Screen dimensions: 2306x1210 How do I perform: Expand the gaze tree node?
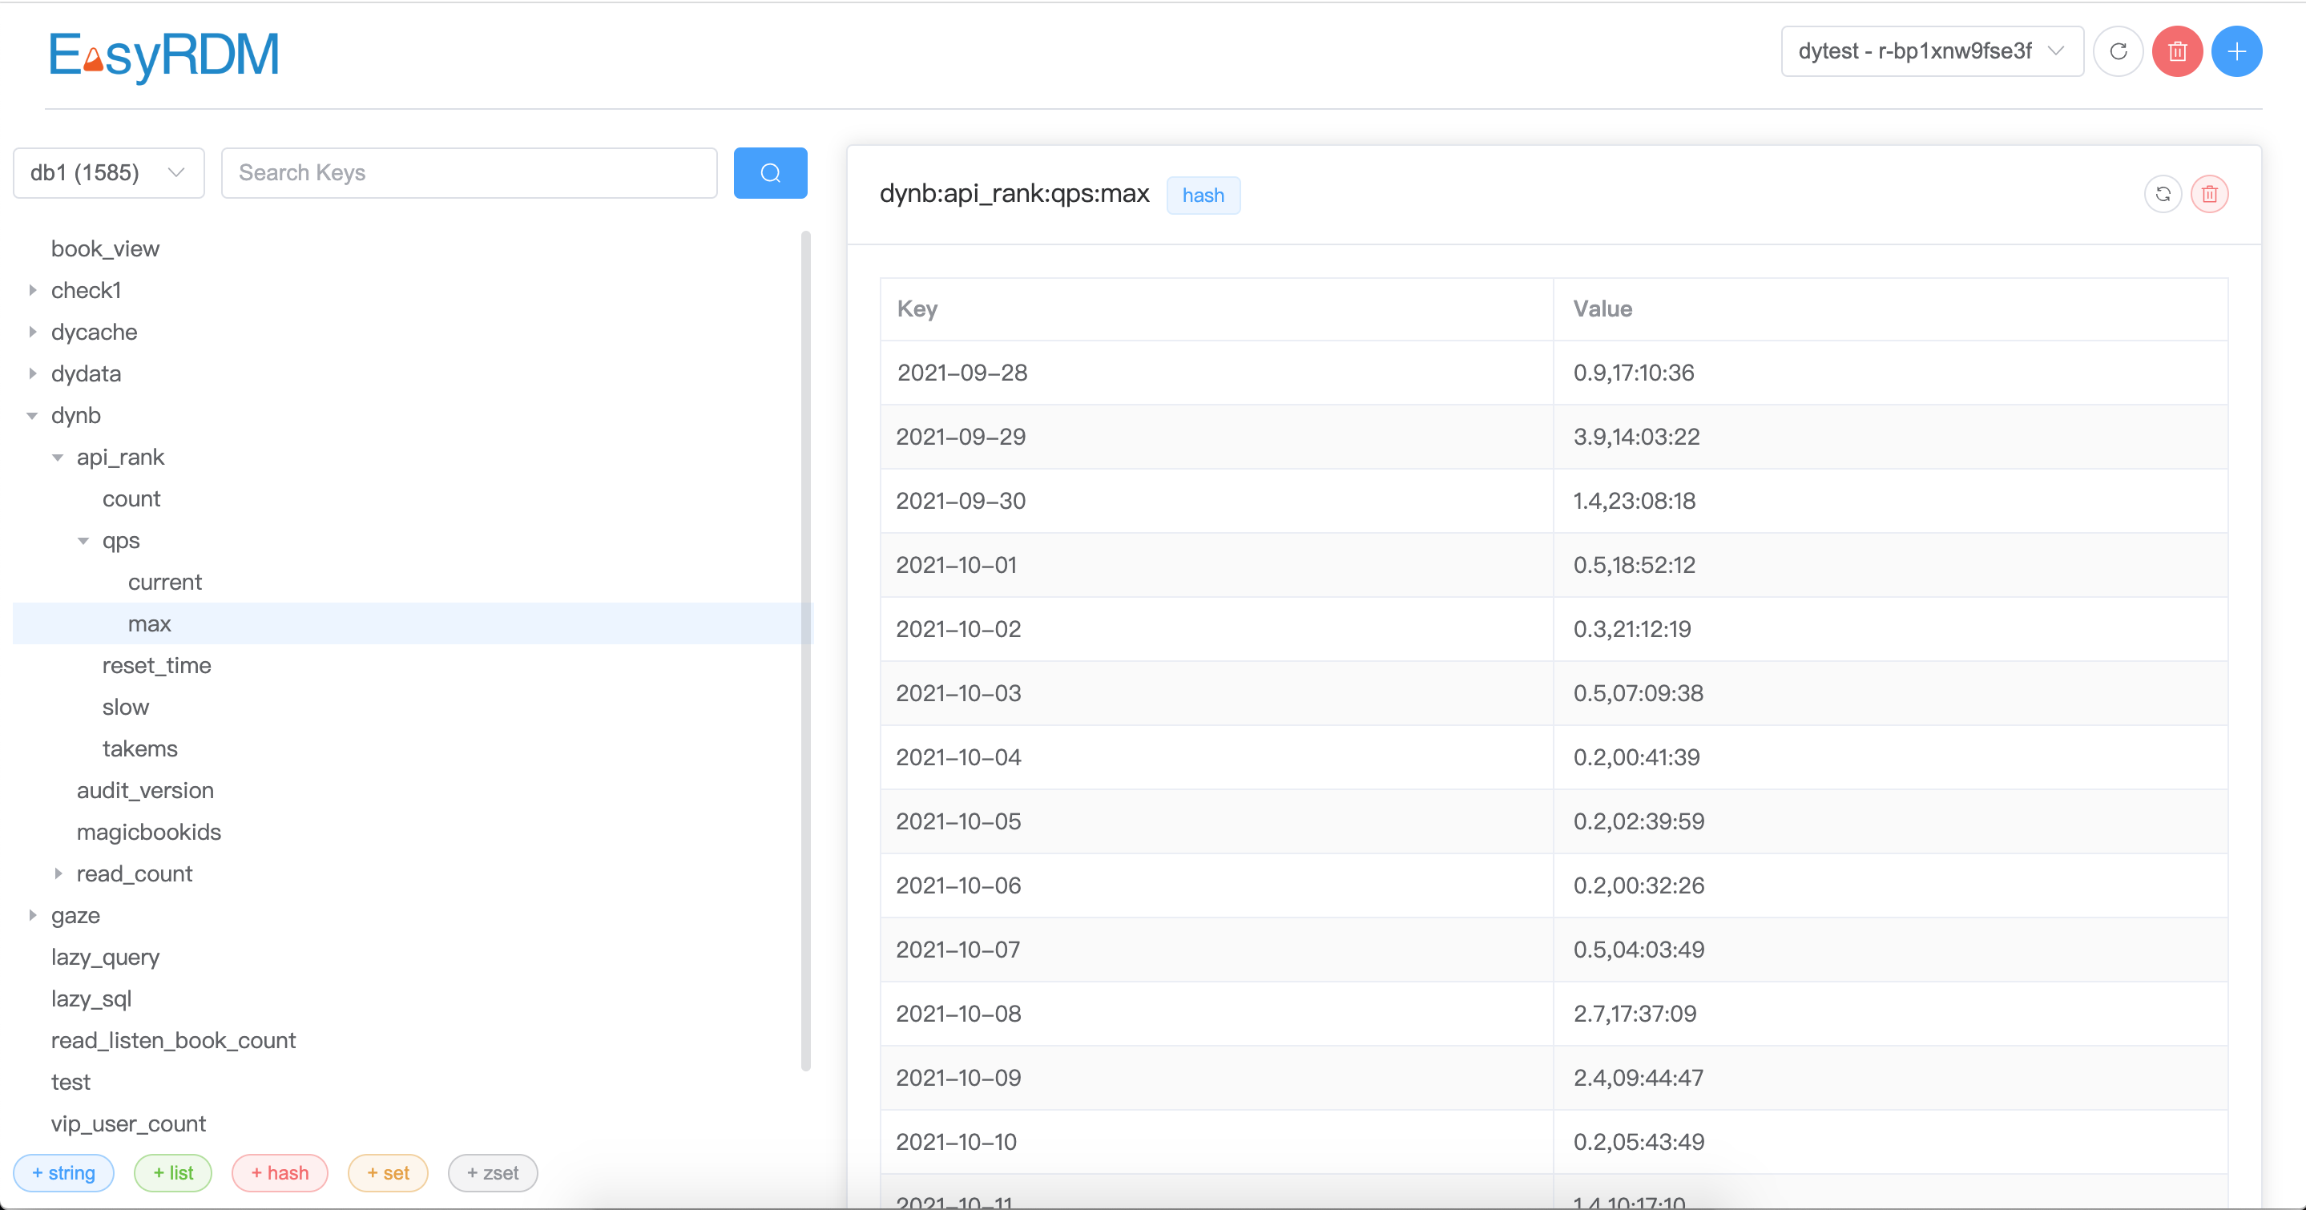tap(33, 916)
